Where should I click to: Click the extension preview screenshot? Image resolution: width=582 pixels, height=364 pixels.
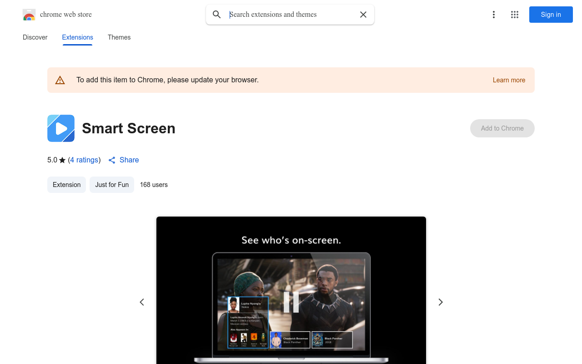coord(291,290)
